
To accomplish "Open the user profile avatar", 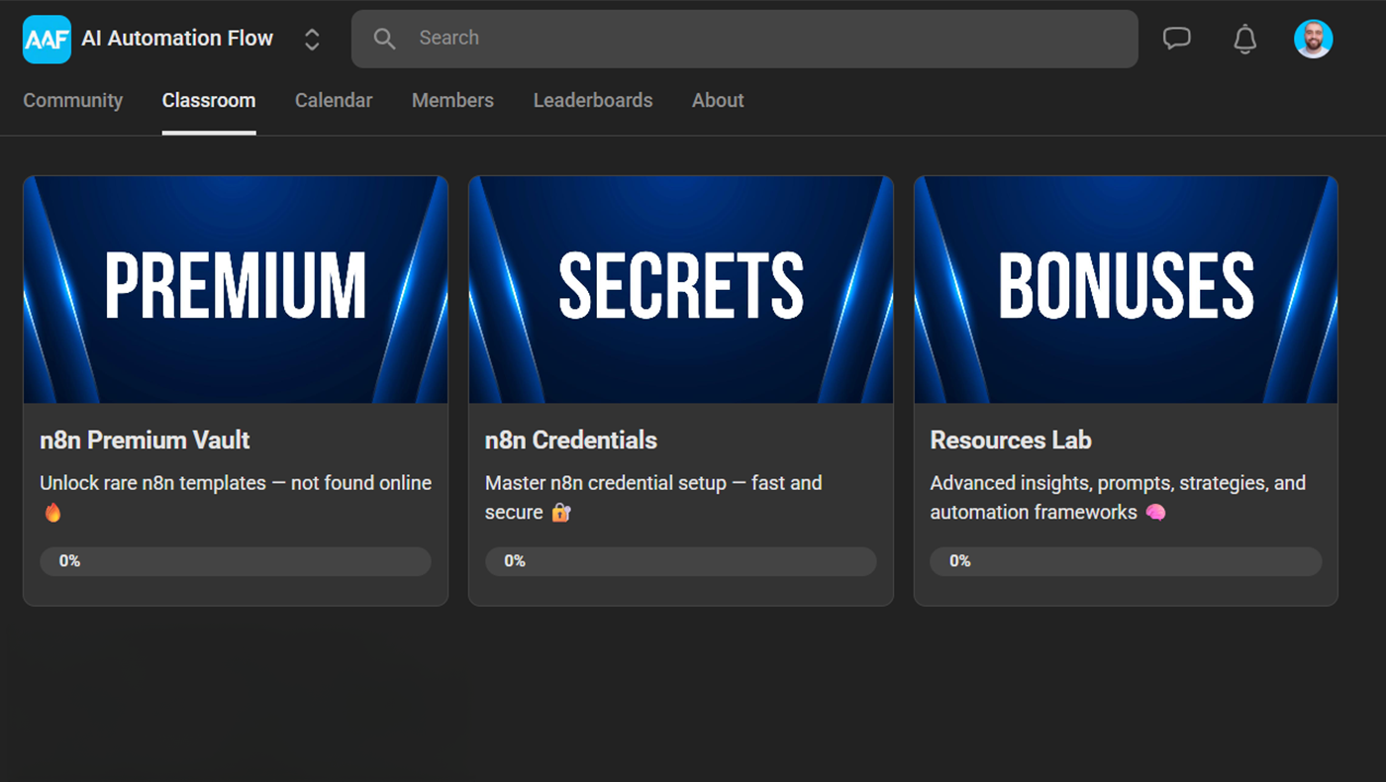I will [x=1313, y=39].
